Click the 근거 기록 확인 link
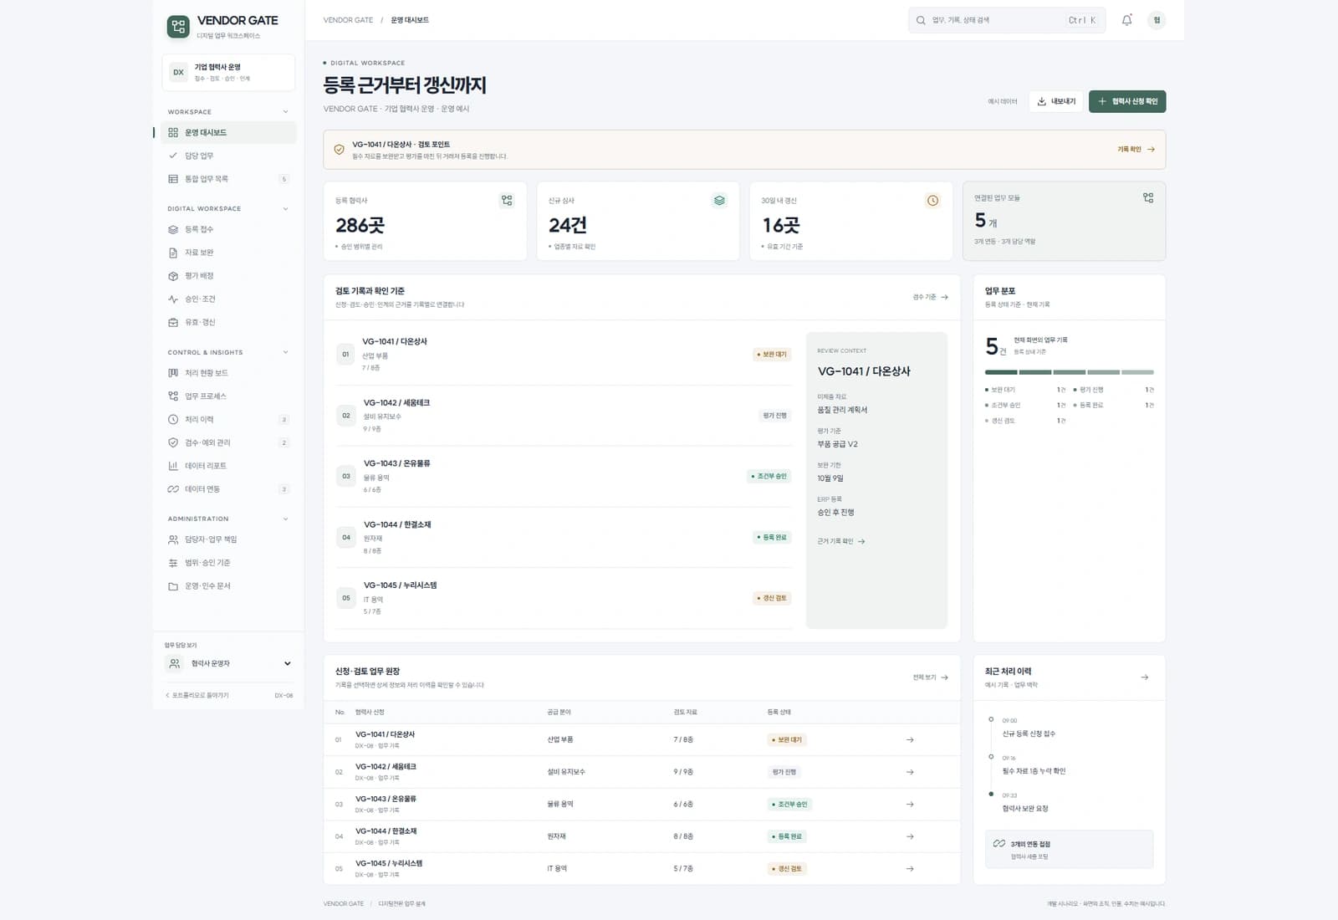The height and width of the screenshot is (920, 1338). pos(840,542)
